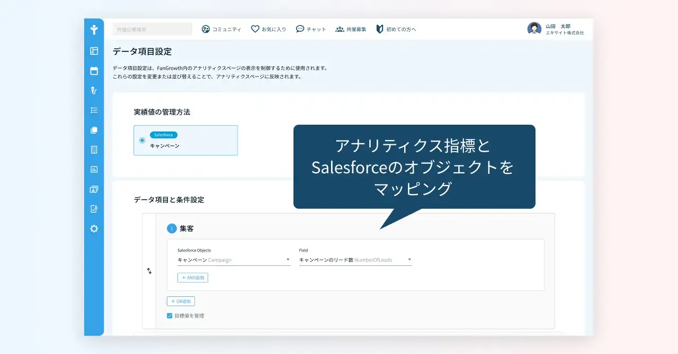Toggle the 目標値を管理 checkbox
Image resolution: width=678 pixels, height=354 pixels.
pyautogui.click(x=169, y=315)
